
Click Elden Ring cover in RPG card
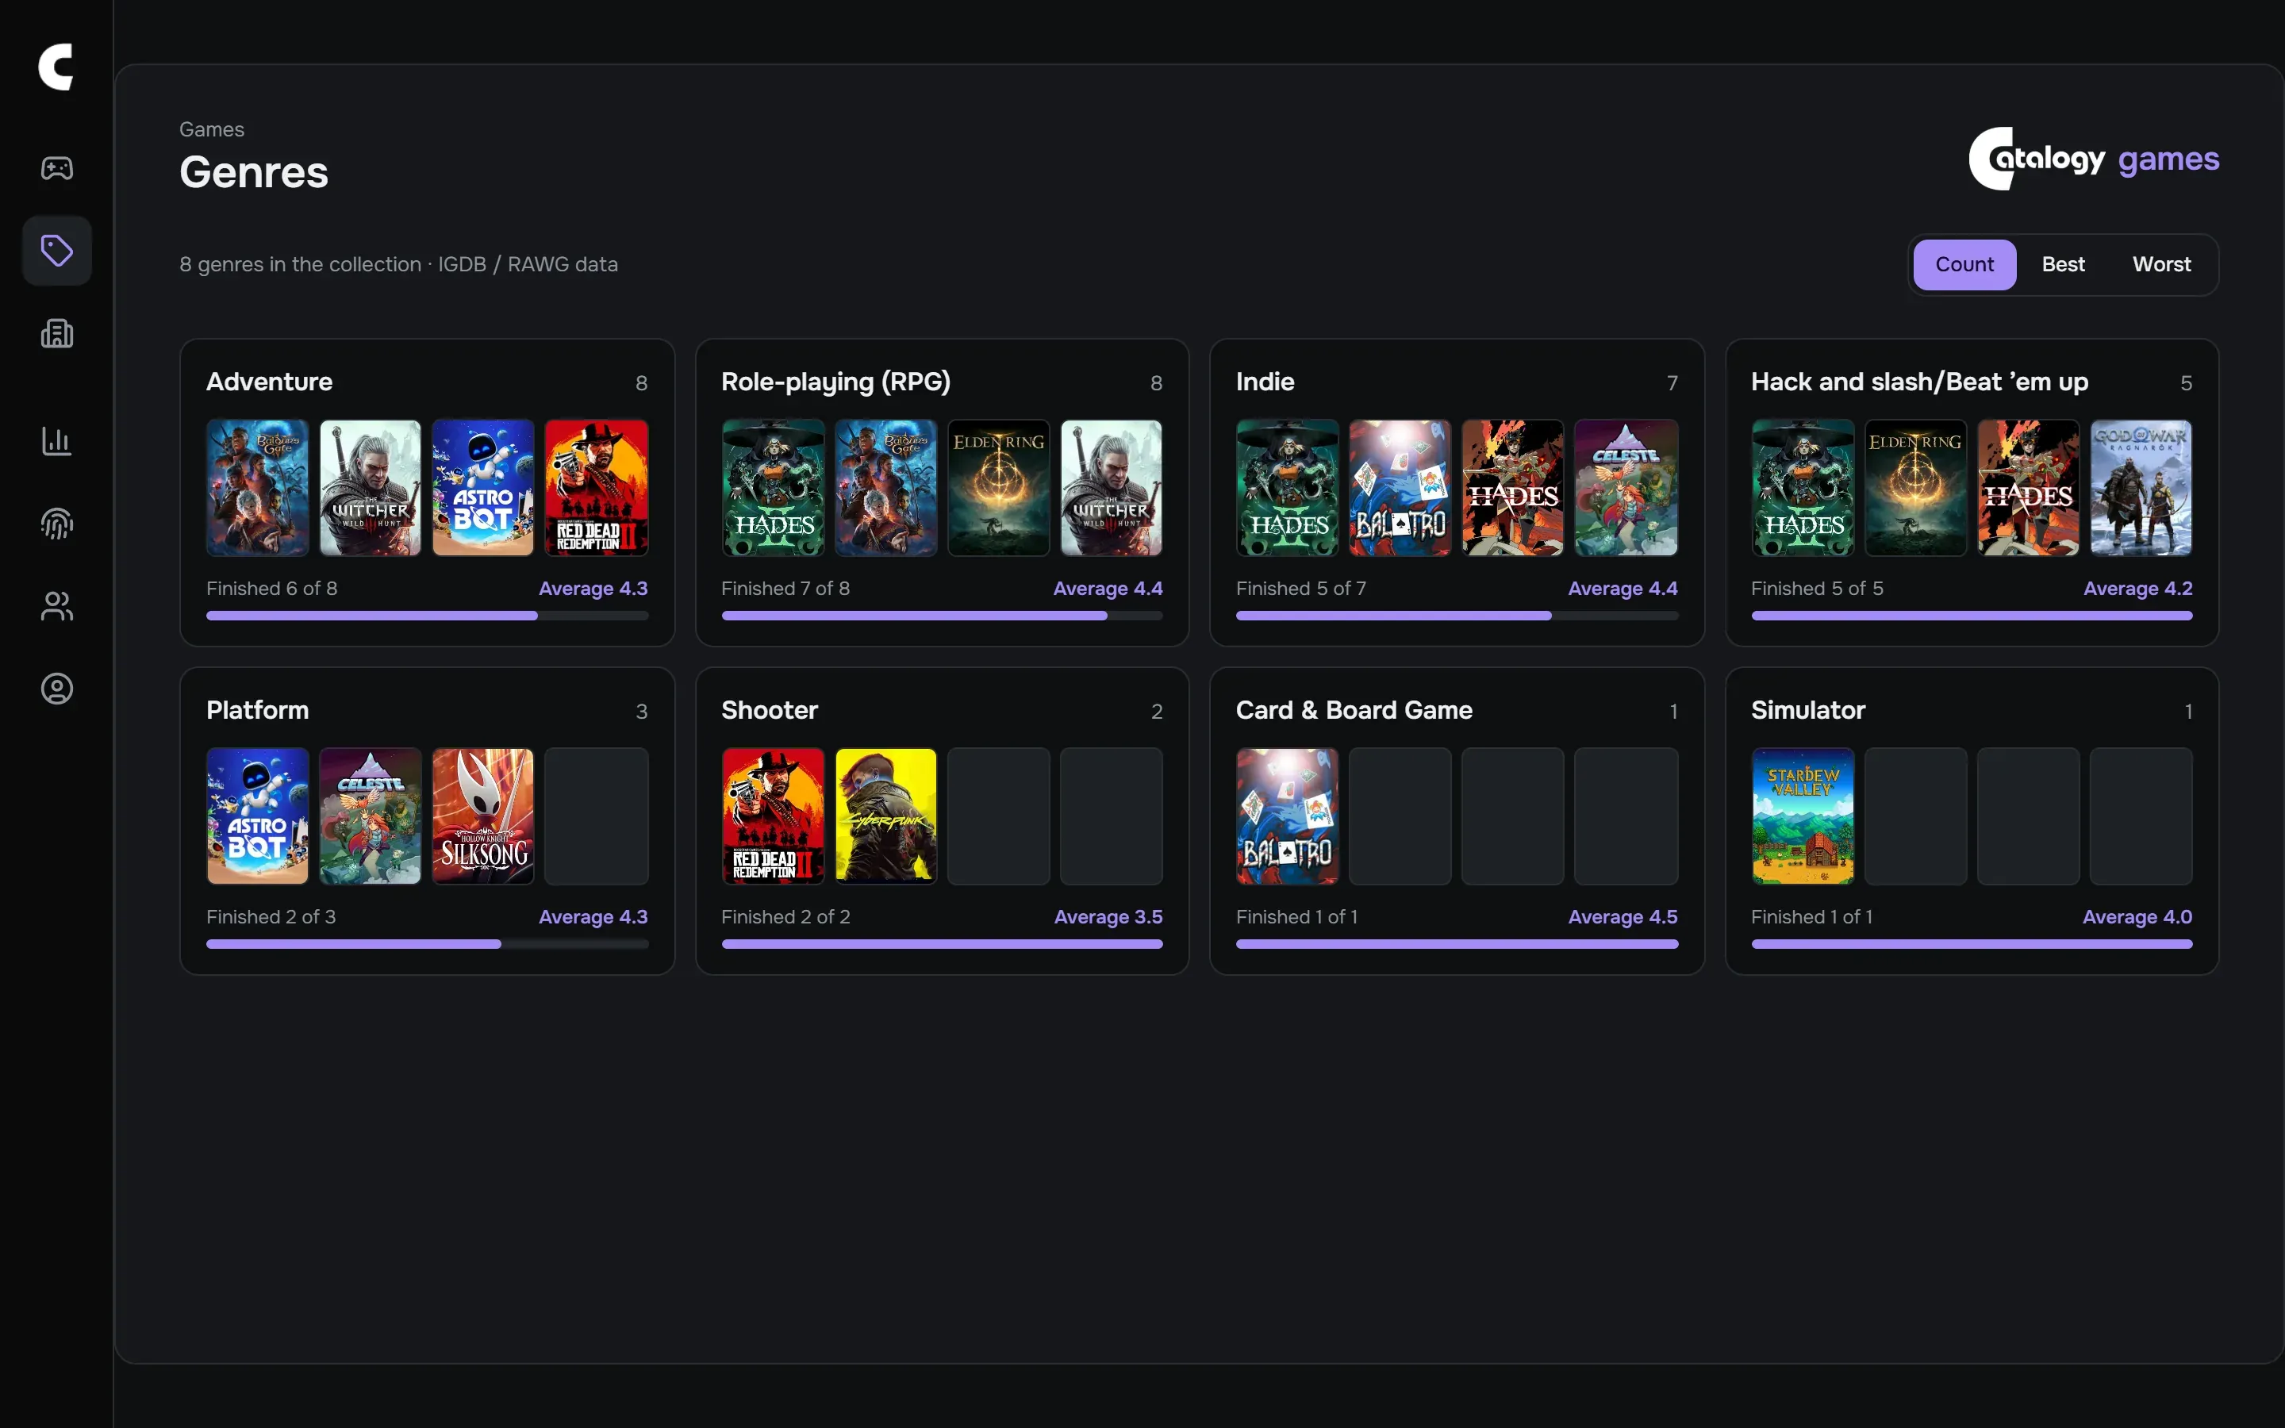click(x=998, y=488)
